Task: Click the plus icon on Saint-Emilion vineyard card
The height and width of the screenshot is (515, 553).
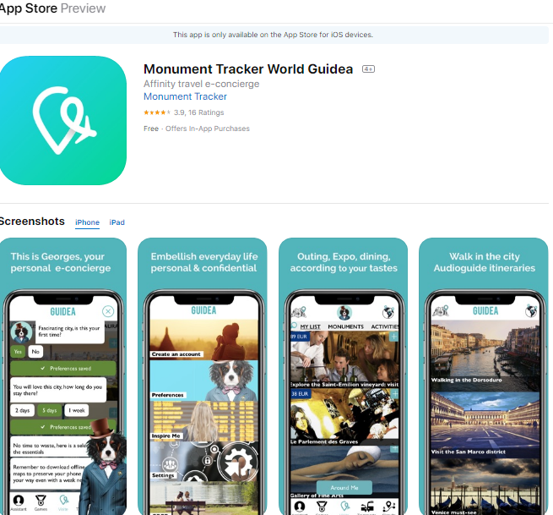Action: [x=393, y=337]
